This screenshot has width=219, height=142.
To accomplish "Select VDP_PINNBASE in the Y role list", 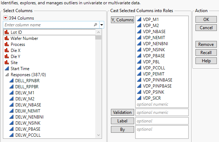I will coord(162,80).
